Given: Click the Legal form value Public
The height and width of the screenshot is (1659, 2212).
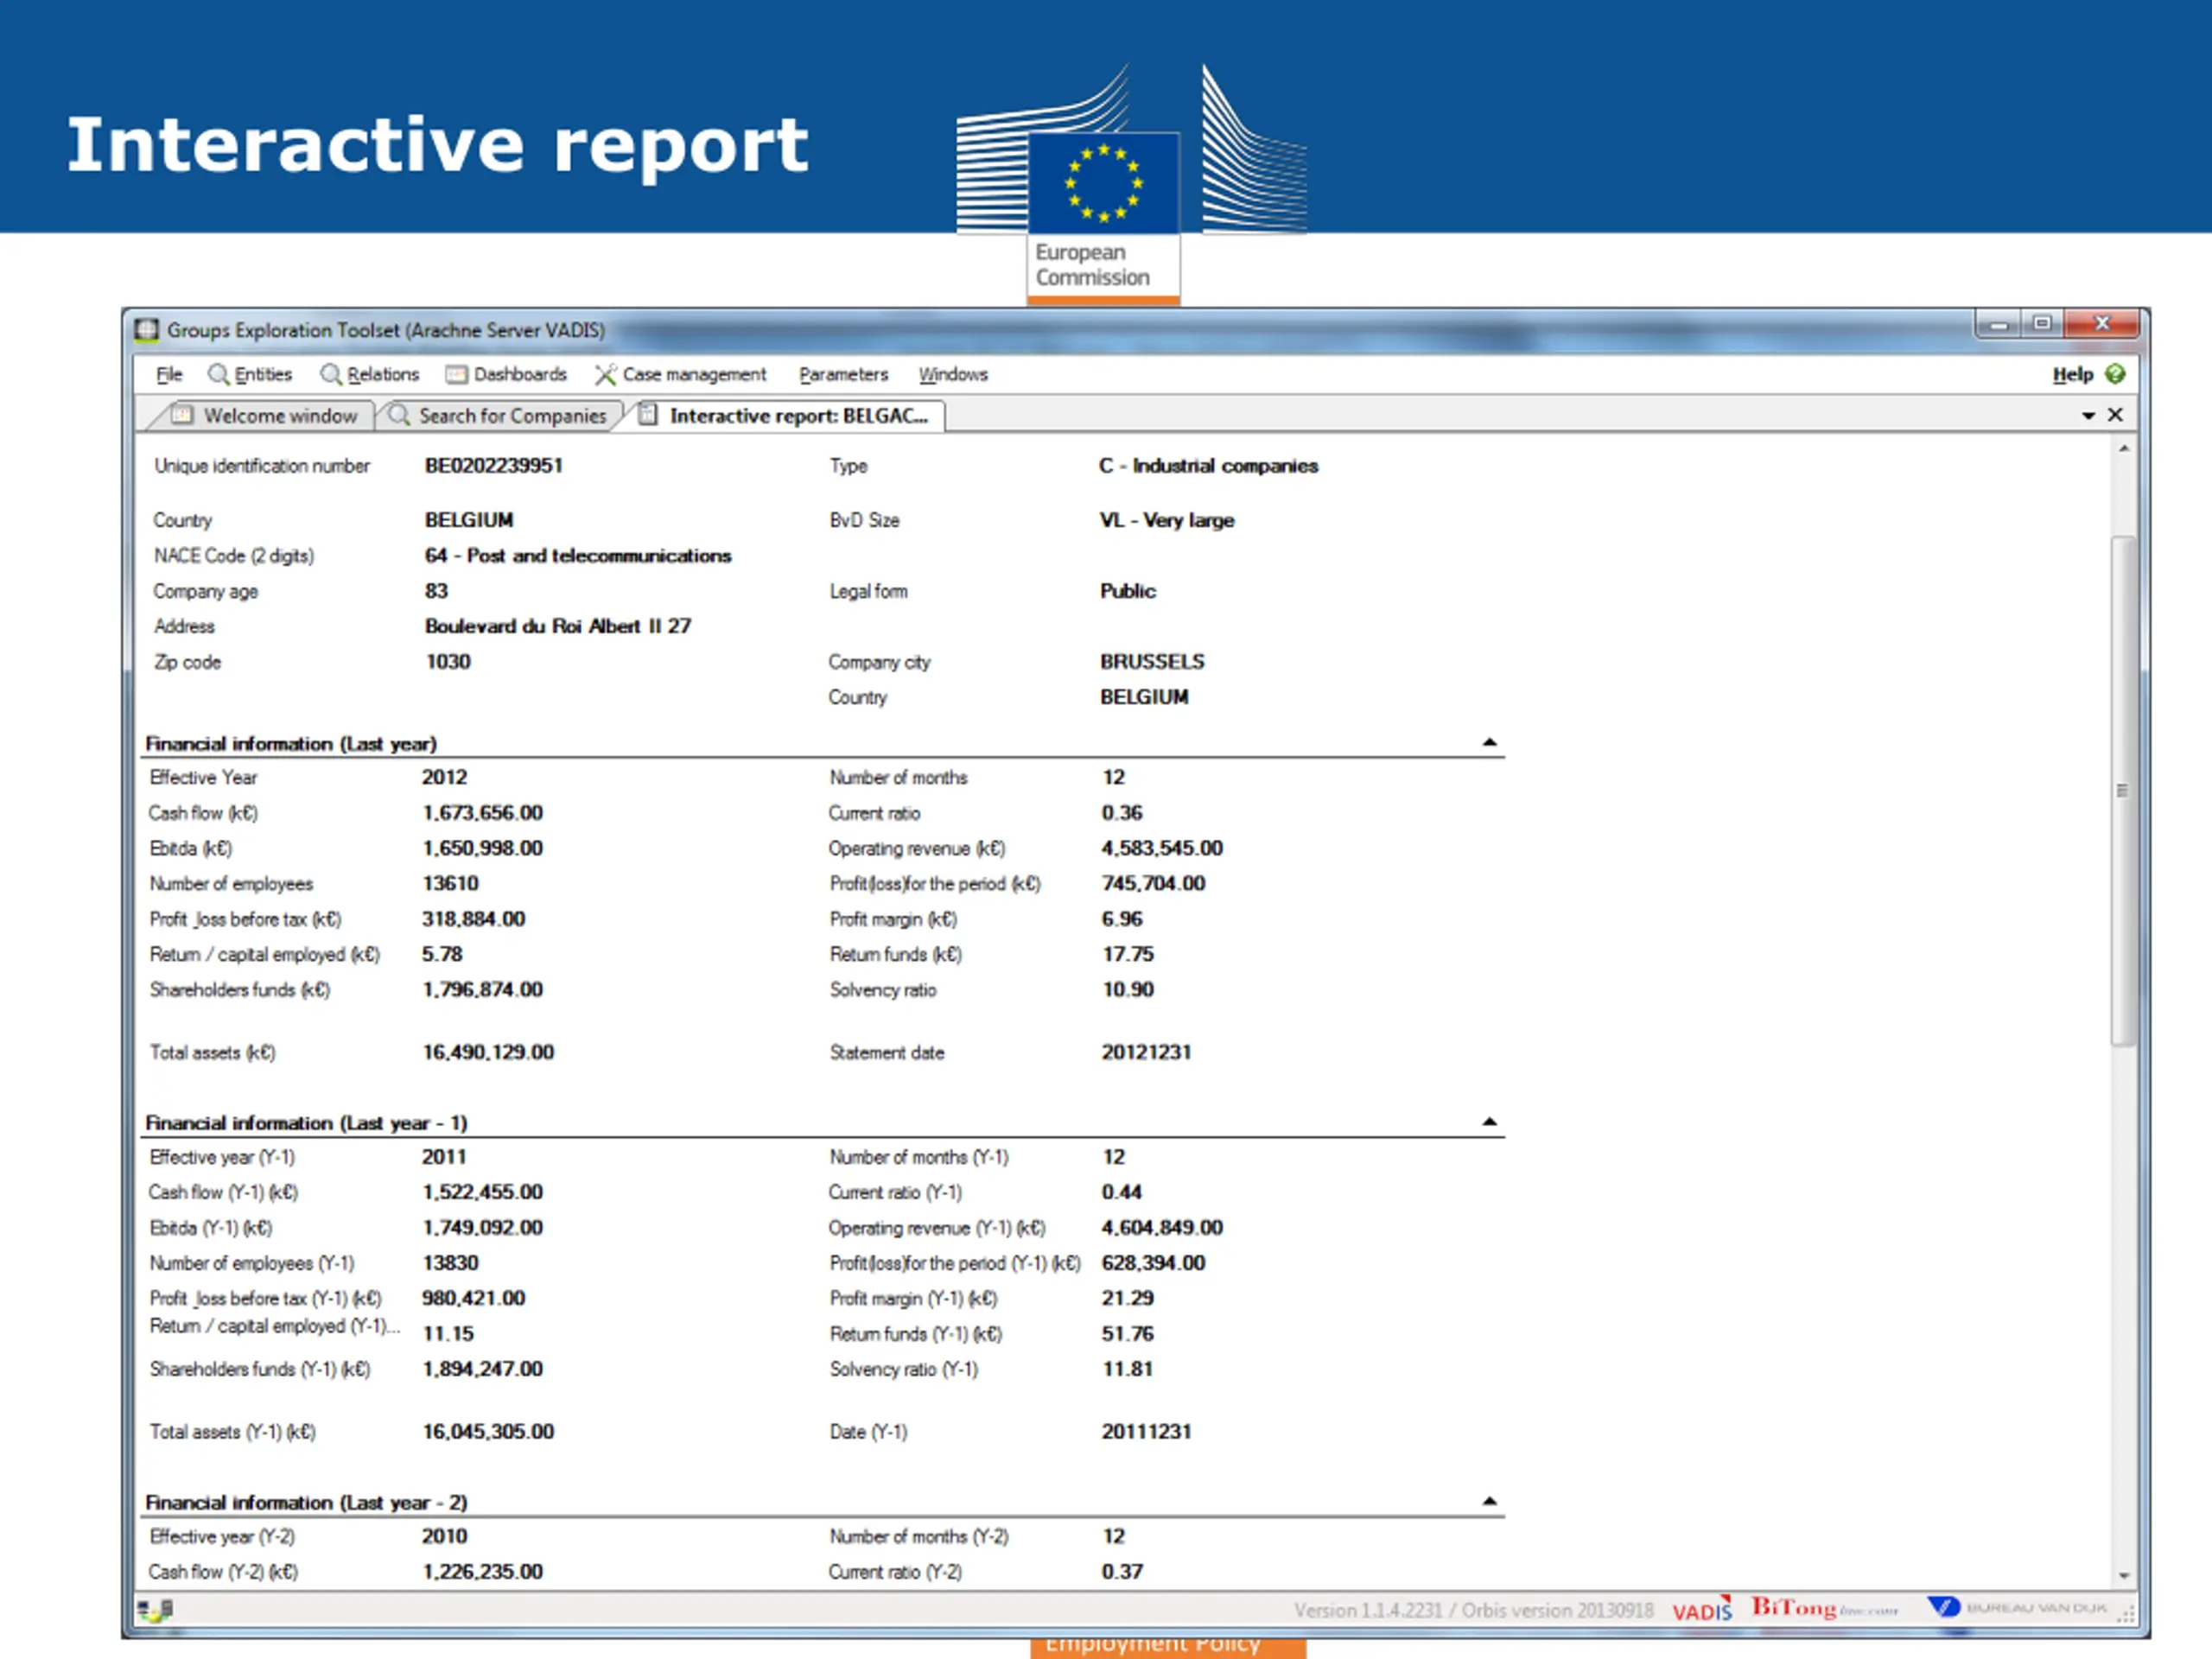Looking at the screenshot, I should 1128,590.
